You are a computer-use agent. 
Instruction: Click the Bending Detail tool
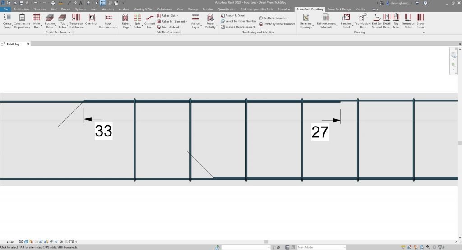pos(346,21)
